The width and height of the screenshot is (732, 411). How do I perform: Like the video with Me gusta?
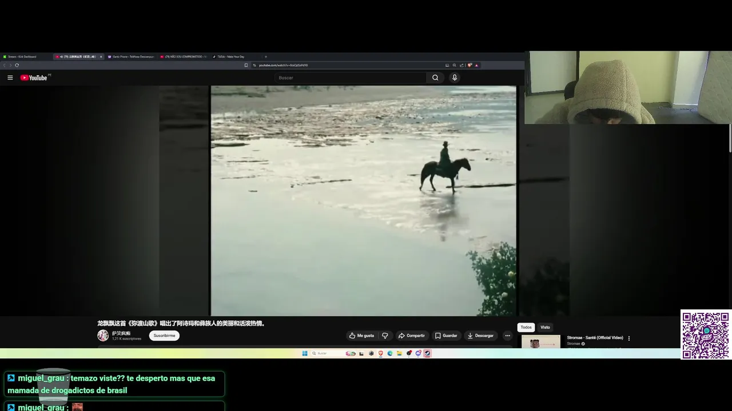[x=361, y=336]
